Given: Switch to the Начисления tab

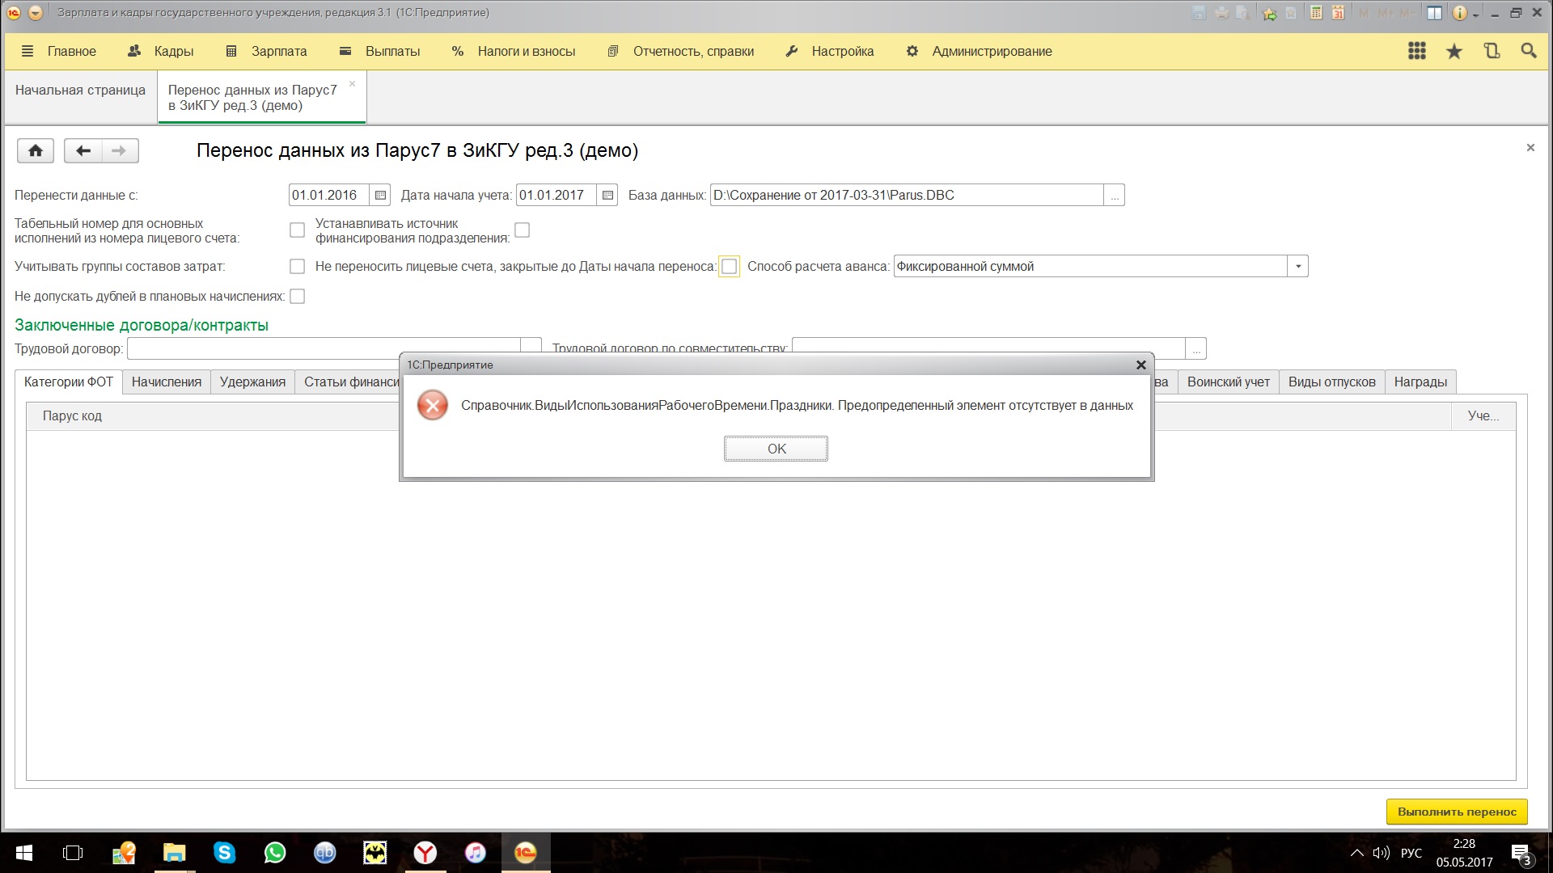Looking at the screenshot, I should point(167,382).
